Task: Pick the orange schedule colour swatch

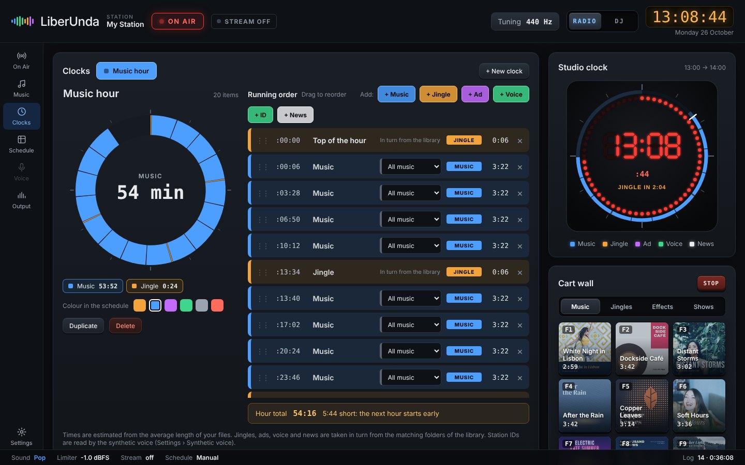Action: (140, 305)
